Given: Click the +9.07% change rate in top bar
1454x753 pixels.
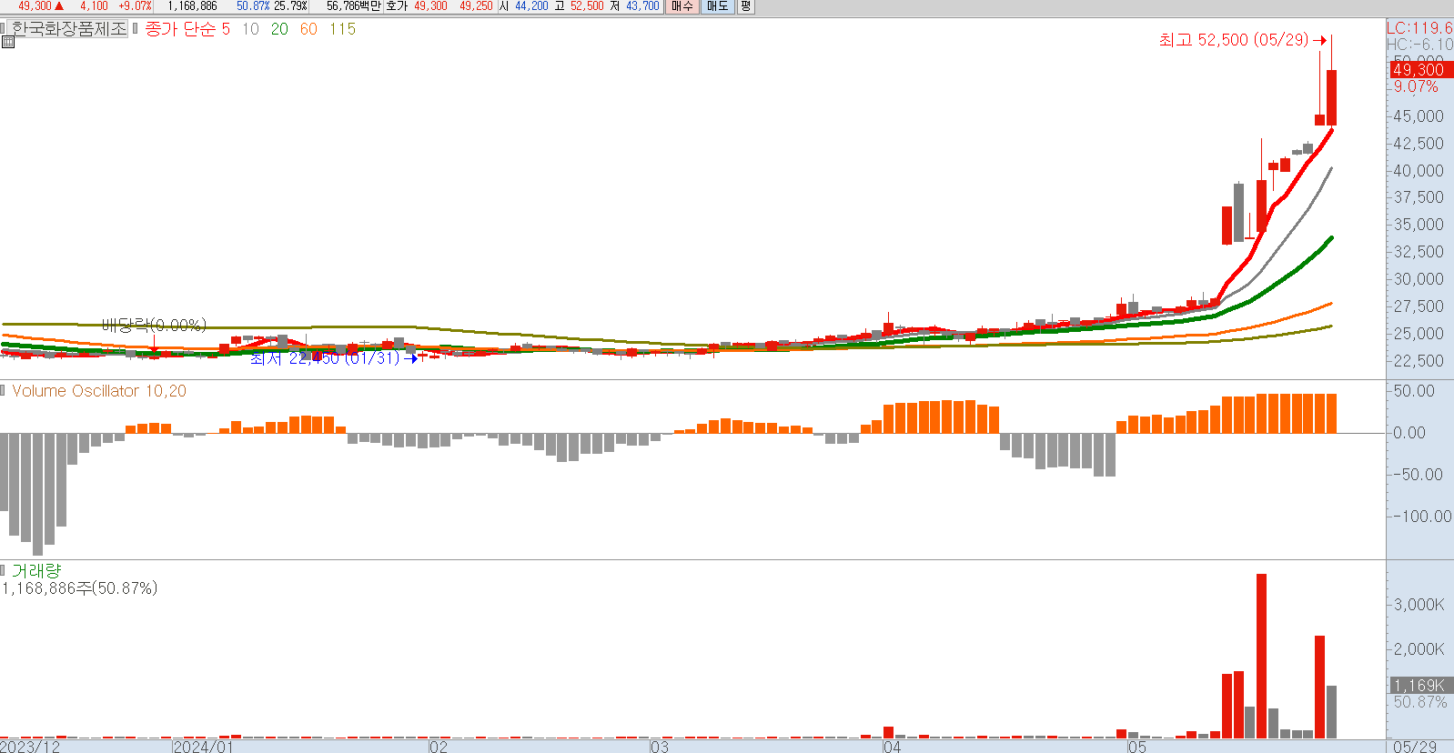Looking at the screenshot, I should click(135, 6).
